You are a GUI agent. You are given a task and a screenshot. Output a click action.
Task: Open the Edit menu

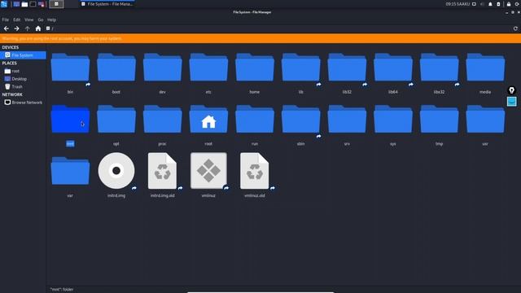pyautogui.click(x=16, y=20)
